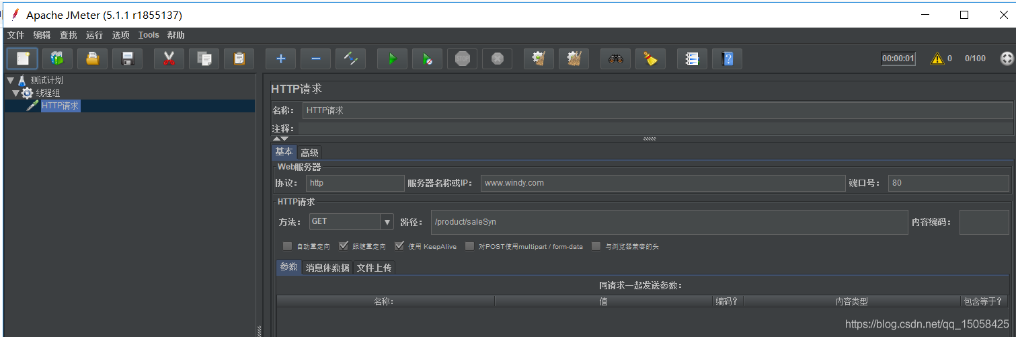1016x337 pixels.
Task: Click Start no pauses icon
Action: (x=427, y=59)
